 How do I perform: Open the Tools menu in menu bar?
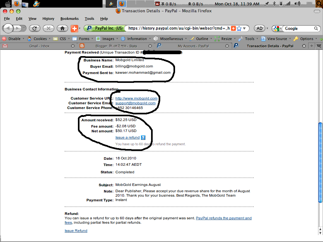tap(89, 19)
